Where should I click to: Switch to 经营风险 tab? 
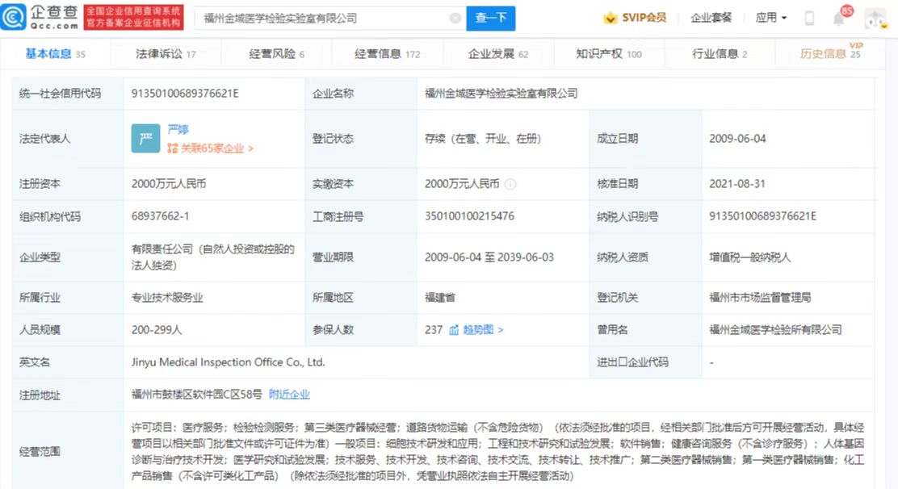(277, 54)
